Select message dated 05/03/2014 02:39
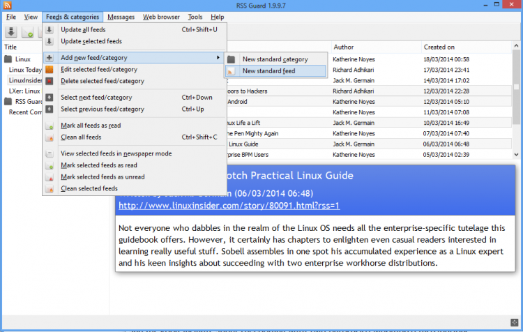Screen dimensions: 523x332 click(369, 155)
